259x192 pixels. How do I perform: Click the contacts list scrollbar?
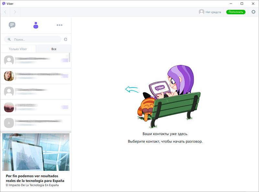pyautogui.click(x=70, y=58)
